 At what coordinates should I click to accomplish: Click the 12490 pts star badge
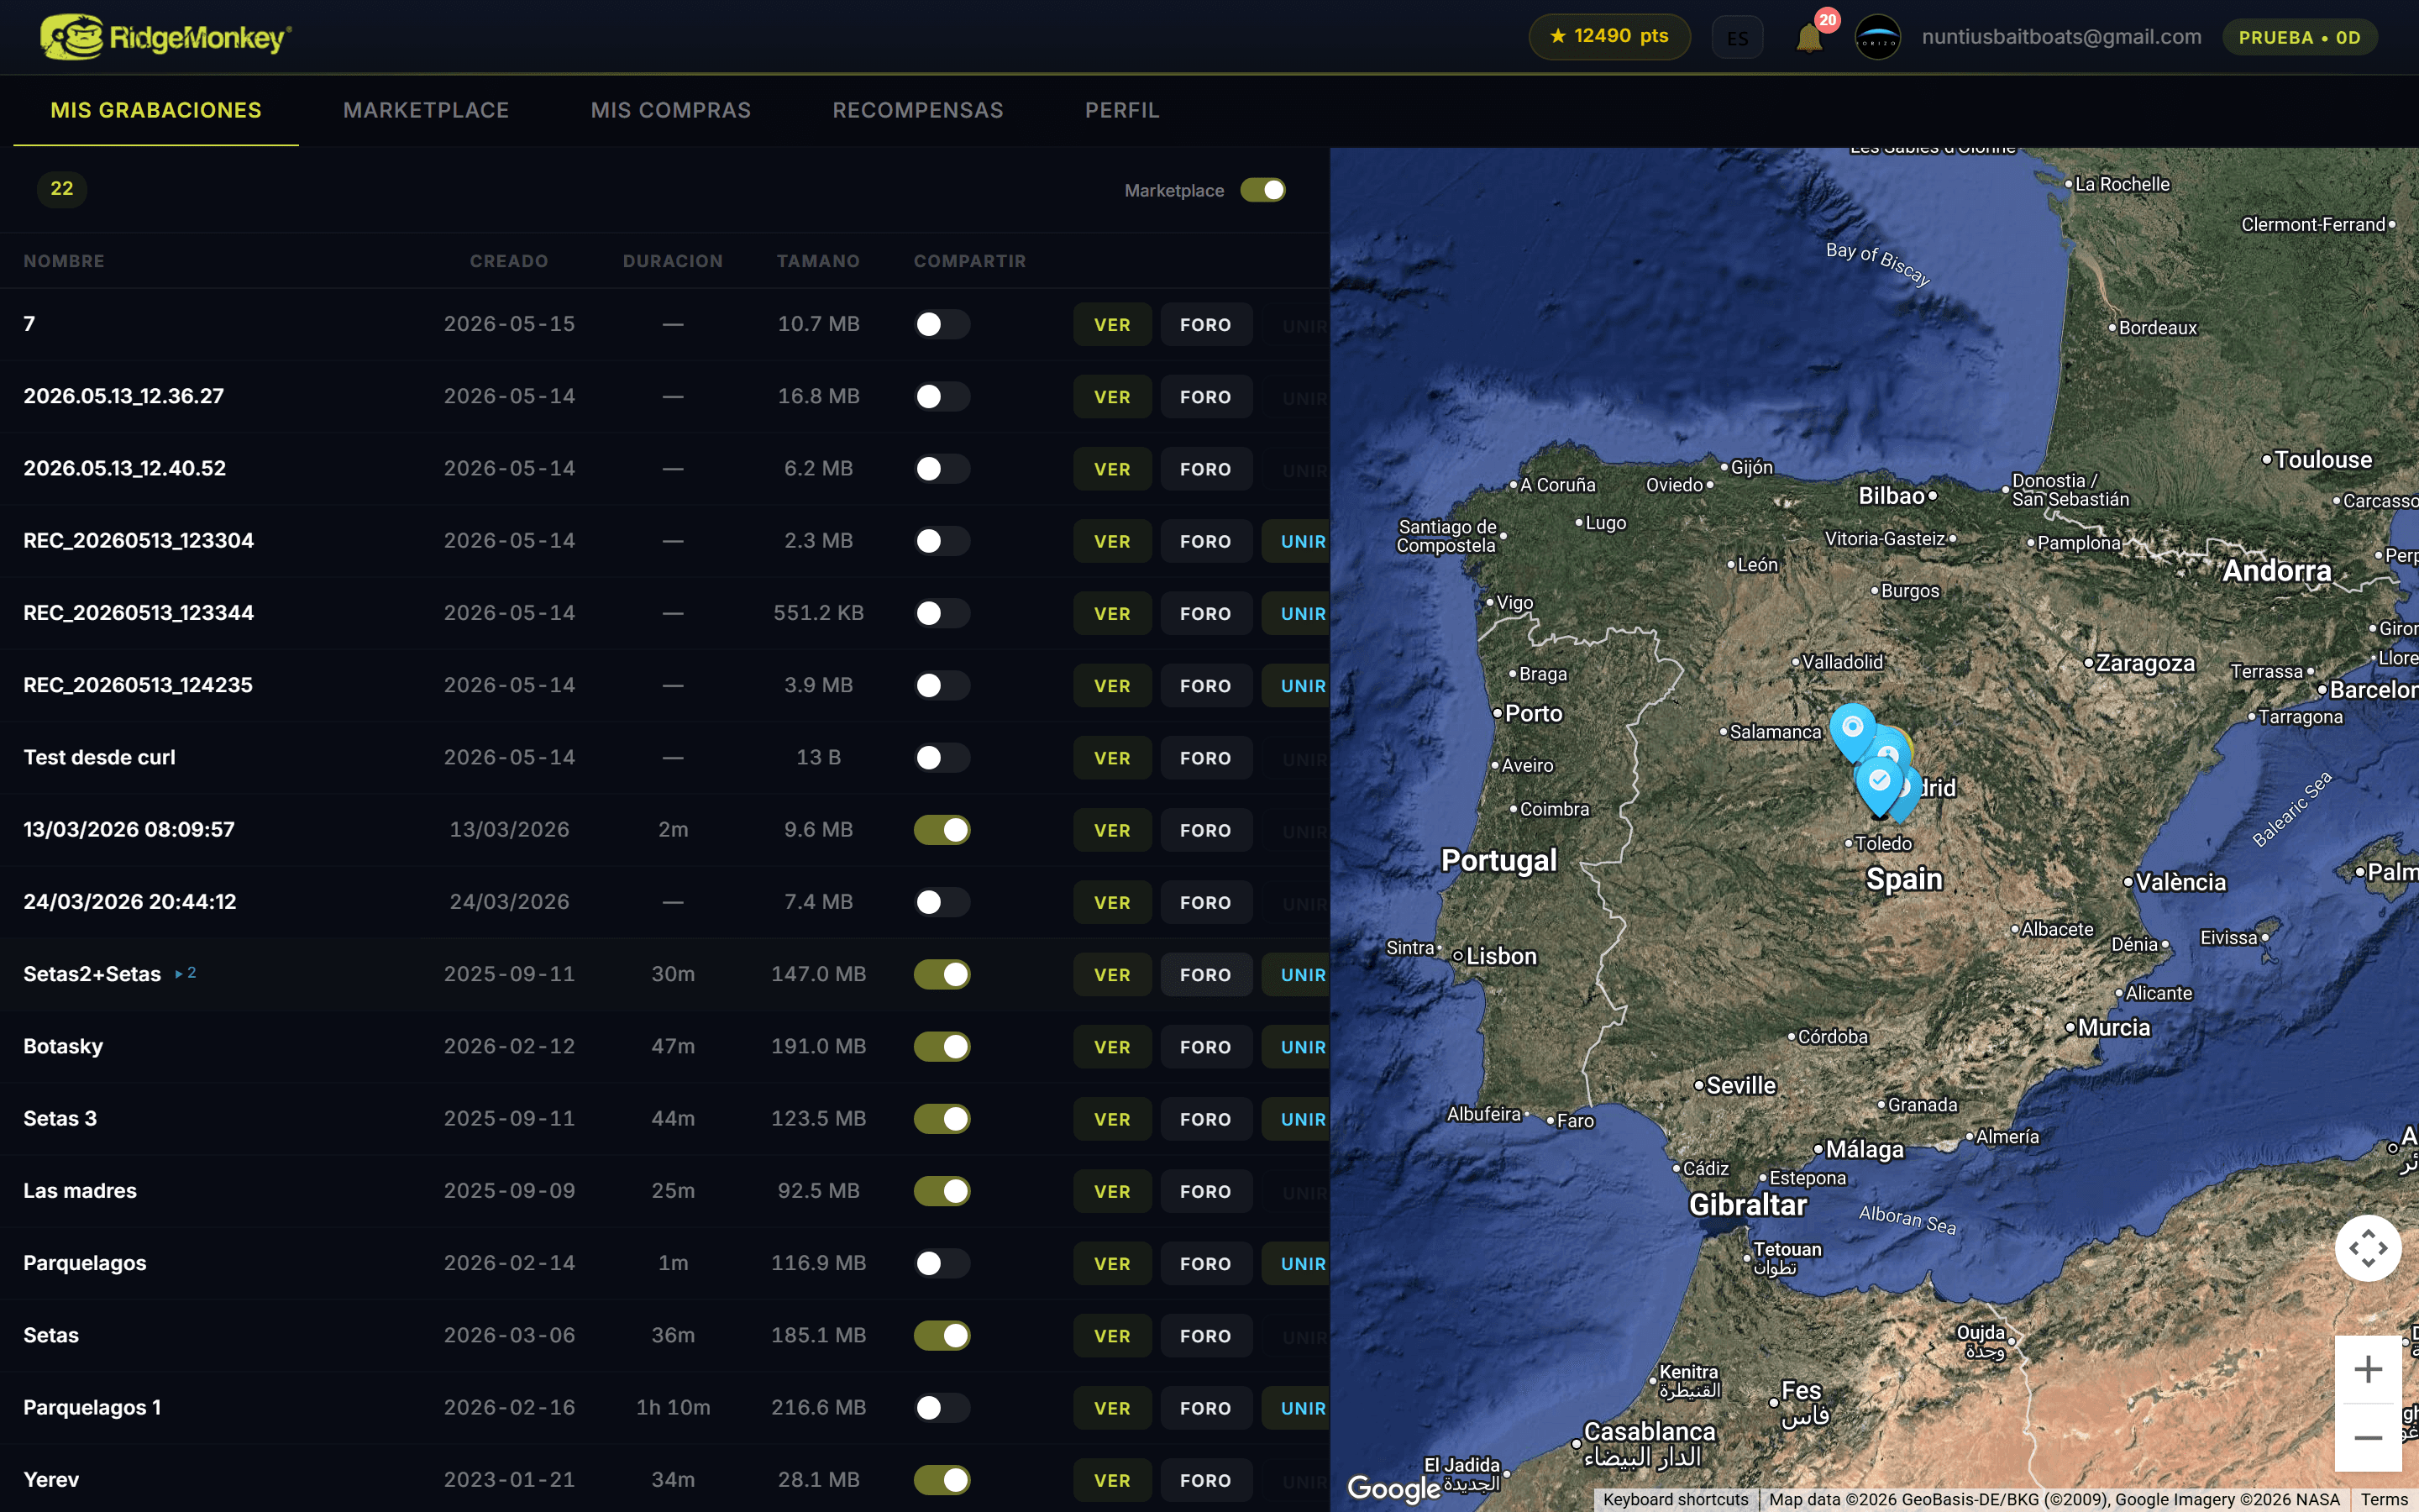1608,37
